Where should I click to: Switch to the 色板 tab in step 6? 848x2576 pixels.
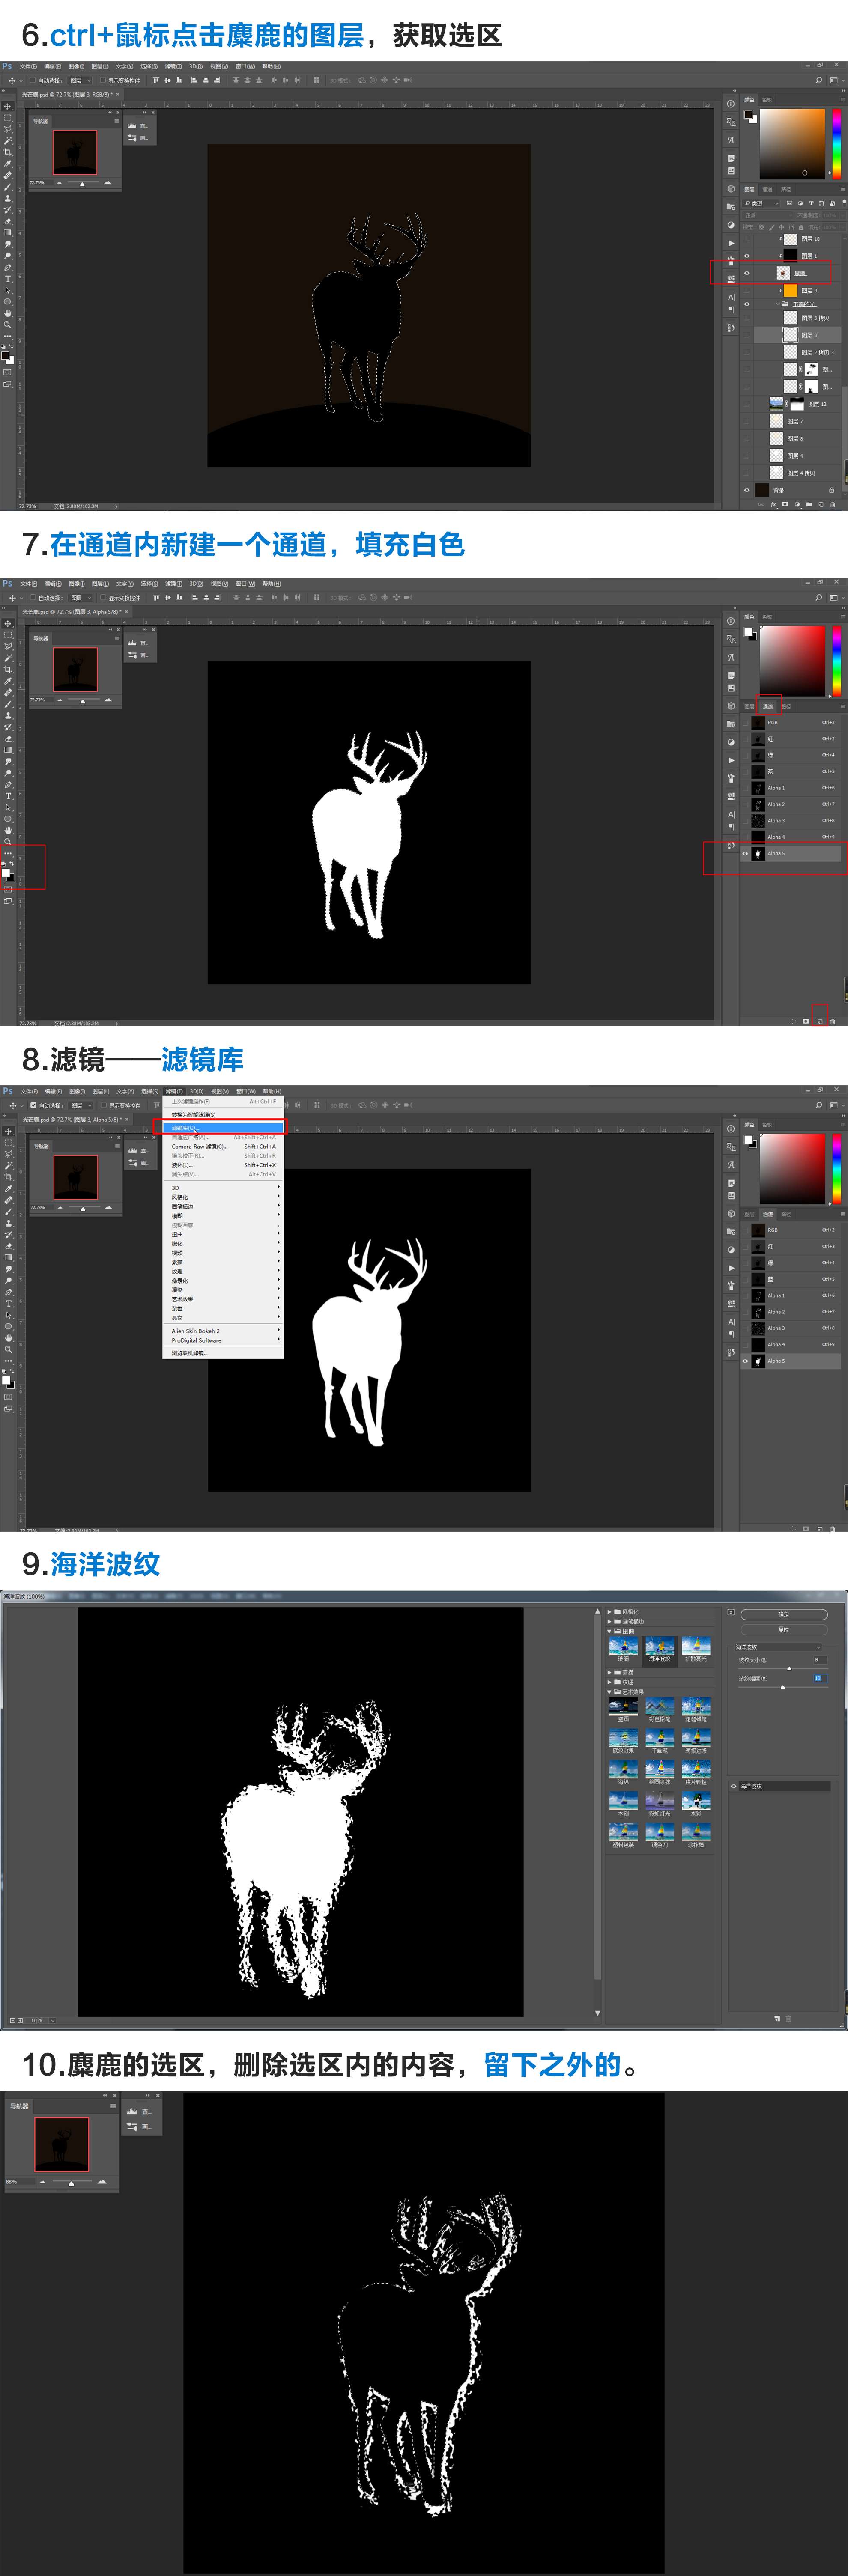point(767,100)
